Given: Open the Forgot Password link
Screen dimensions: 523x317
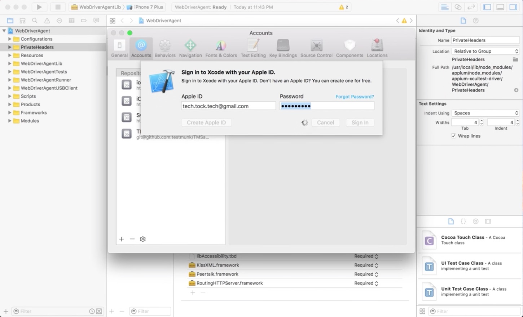Looking at the screenshot, I should point(355,97).
